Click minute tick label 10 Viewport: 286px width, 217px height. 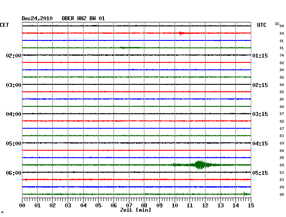click(x=175, y=206)
